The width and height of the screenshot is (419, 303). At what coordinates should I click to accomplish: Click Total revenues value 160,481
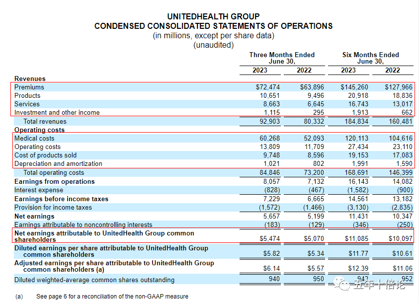401,122
